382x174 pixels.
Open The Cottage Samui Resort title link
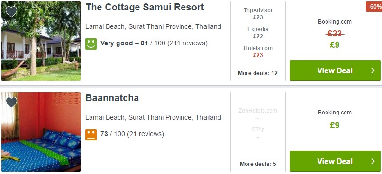point(145,7)
